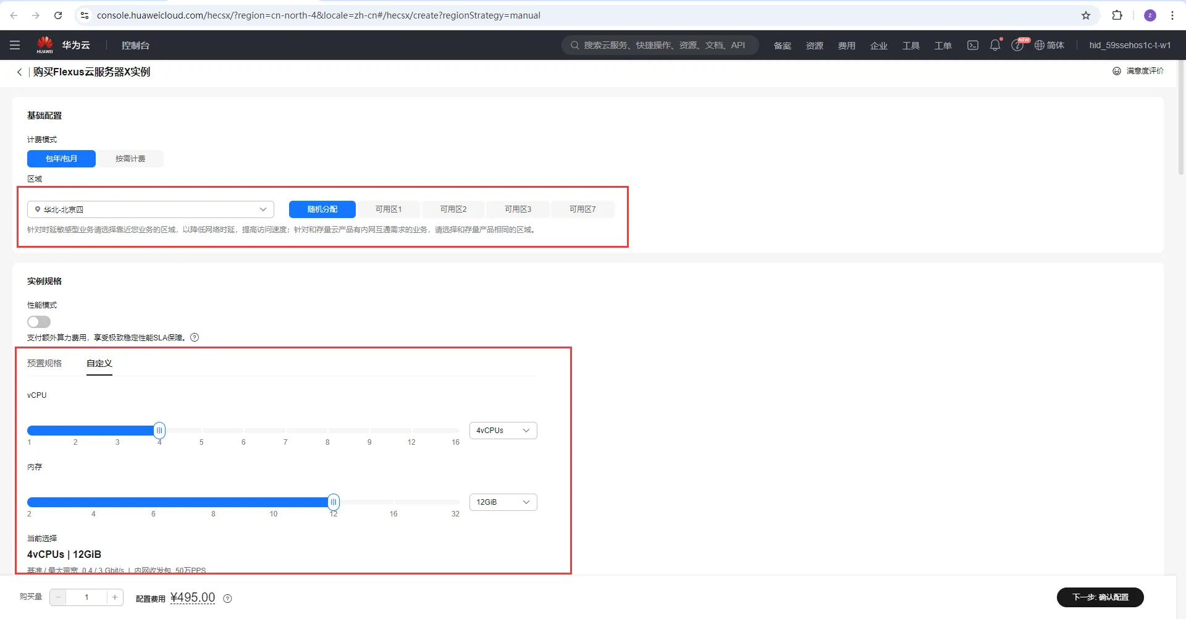
Task: Click the browser back arrow
Action: (x=14, y=15)
